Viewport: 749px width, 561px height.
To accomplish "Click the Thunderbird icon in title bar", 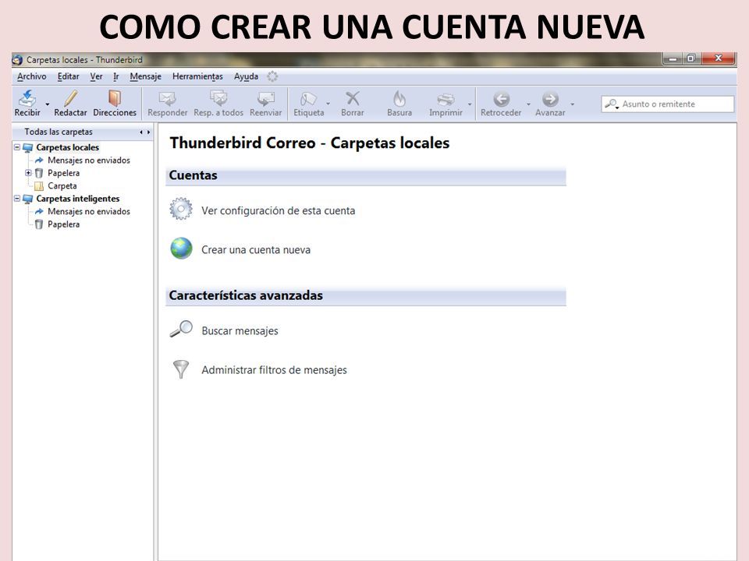I will pyautogui.click(x=18, y=60).
